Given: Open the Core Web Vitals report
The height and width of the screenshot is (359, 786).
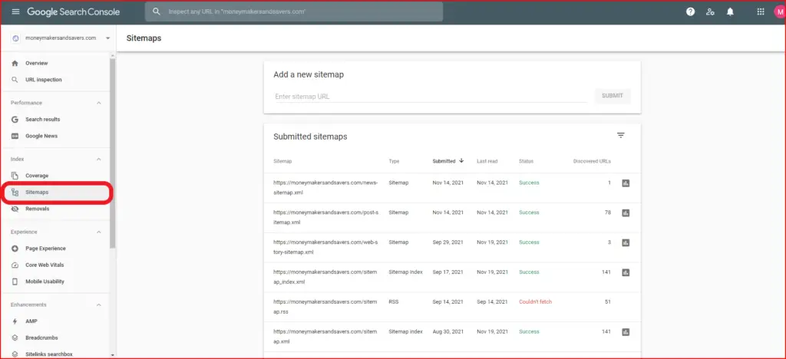Looking at the screenshot, I should pos(45,265).
